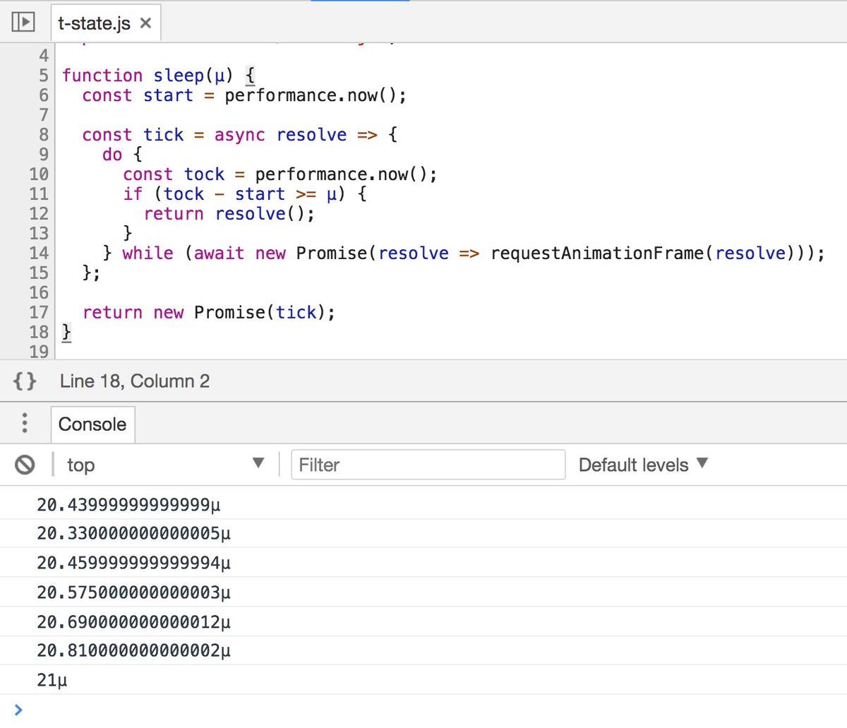Show the file navigator pane

(x=23, y=22)
